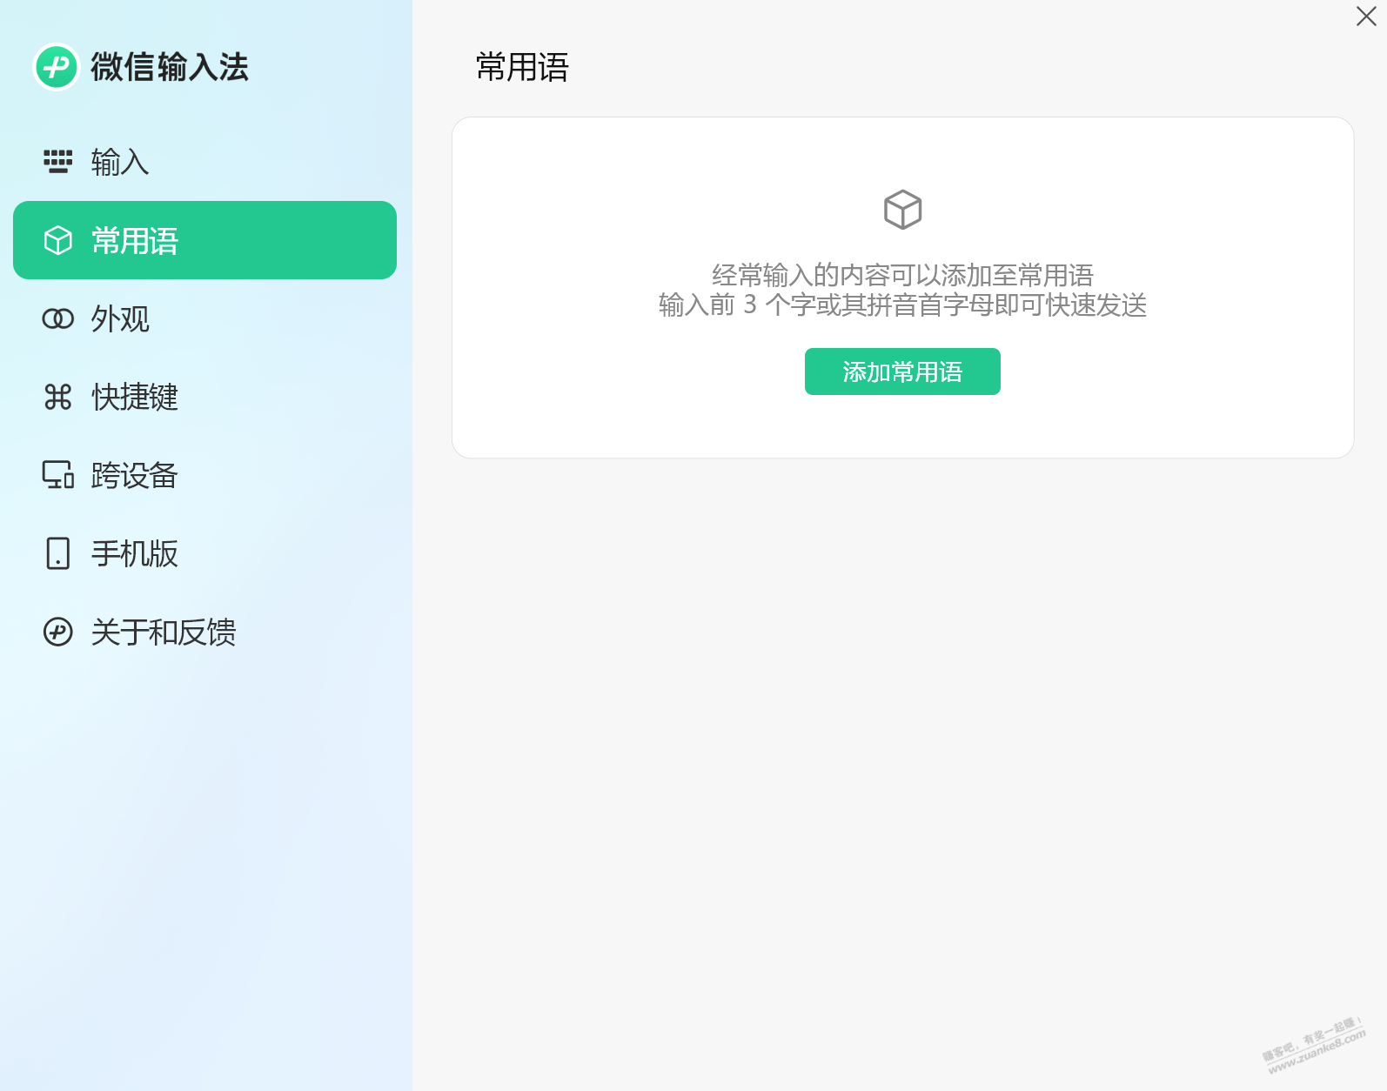Click the green 添加常用语 button

(902, 371)
